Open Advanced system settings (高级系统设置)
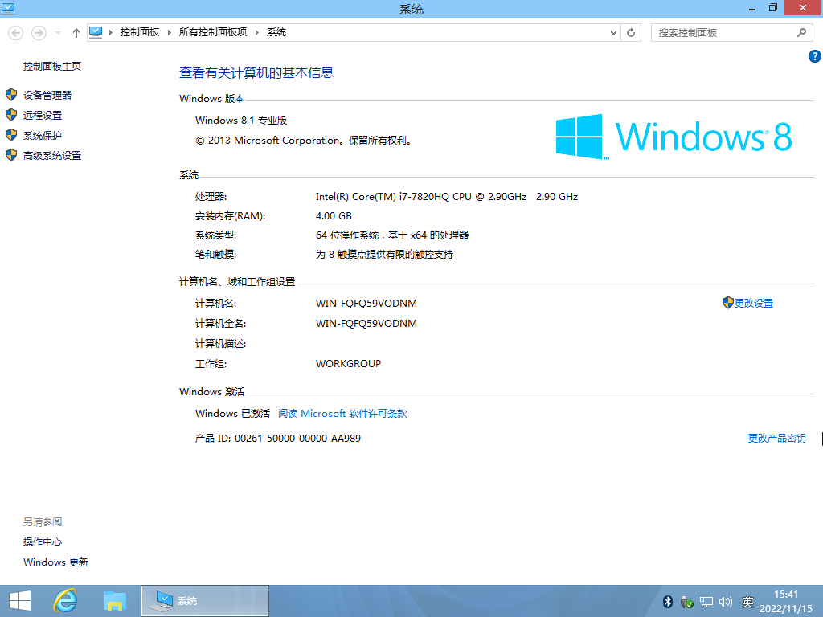Screen dimensions: 823x617 coord(52,156)
